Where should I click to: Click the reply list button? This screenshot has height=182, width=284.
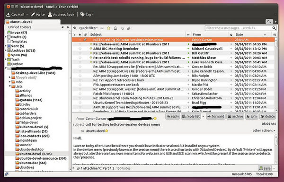[191, 116]
